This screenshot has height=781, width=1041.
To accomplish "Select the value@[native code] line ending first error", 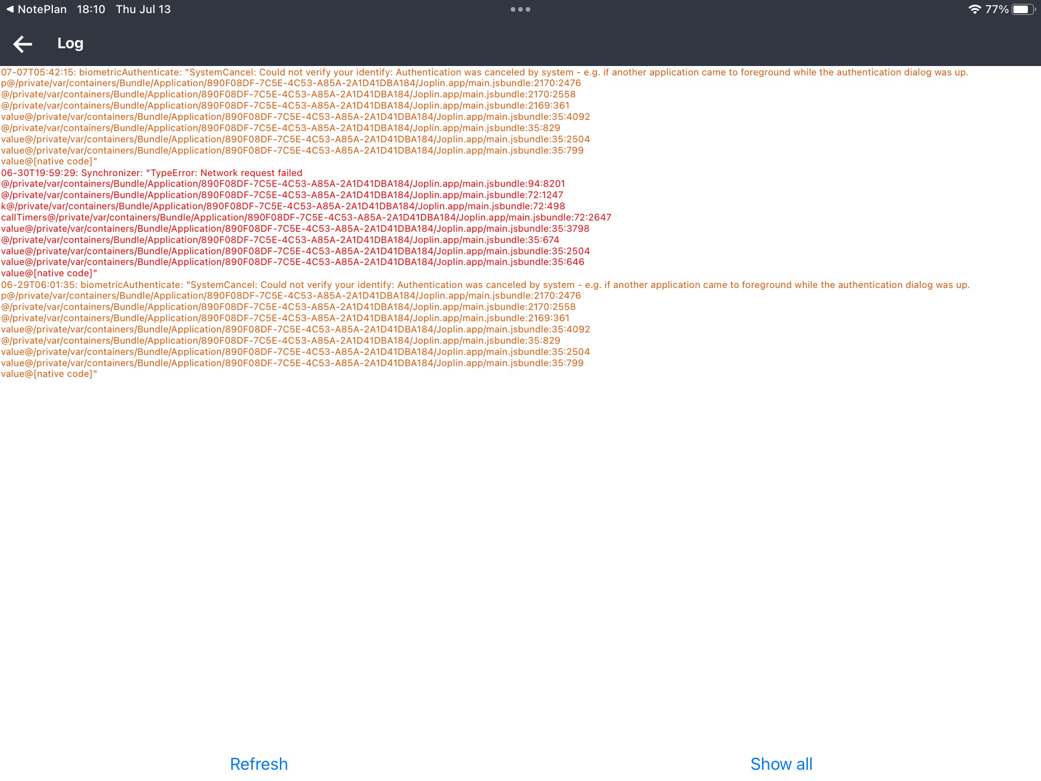I will click(49, 161).
